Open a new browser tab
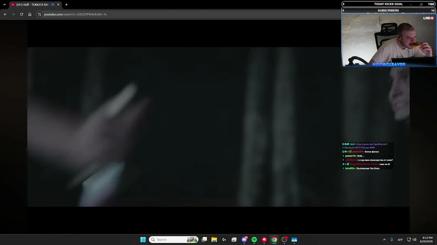 click(66, 4)
